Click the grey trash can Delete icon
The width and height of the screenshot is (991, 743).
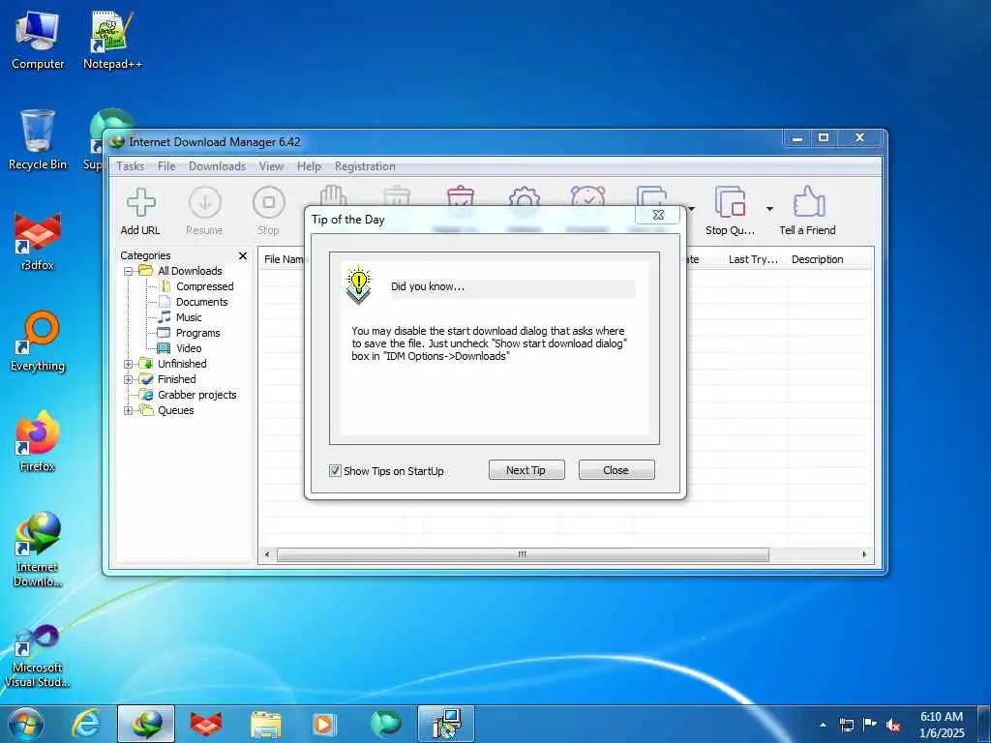397,195
